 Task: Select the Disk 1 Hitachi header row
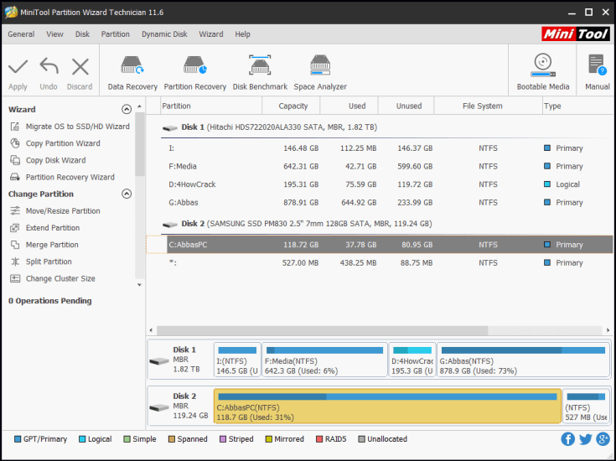point(387,127)
